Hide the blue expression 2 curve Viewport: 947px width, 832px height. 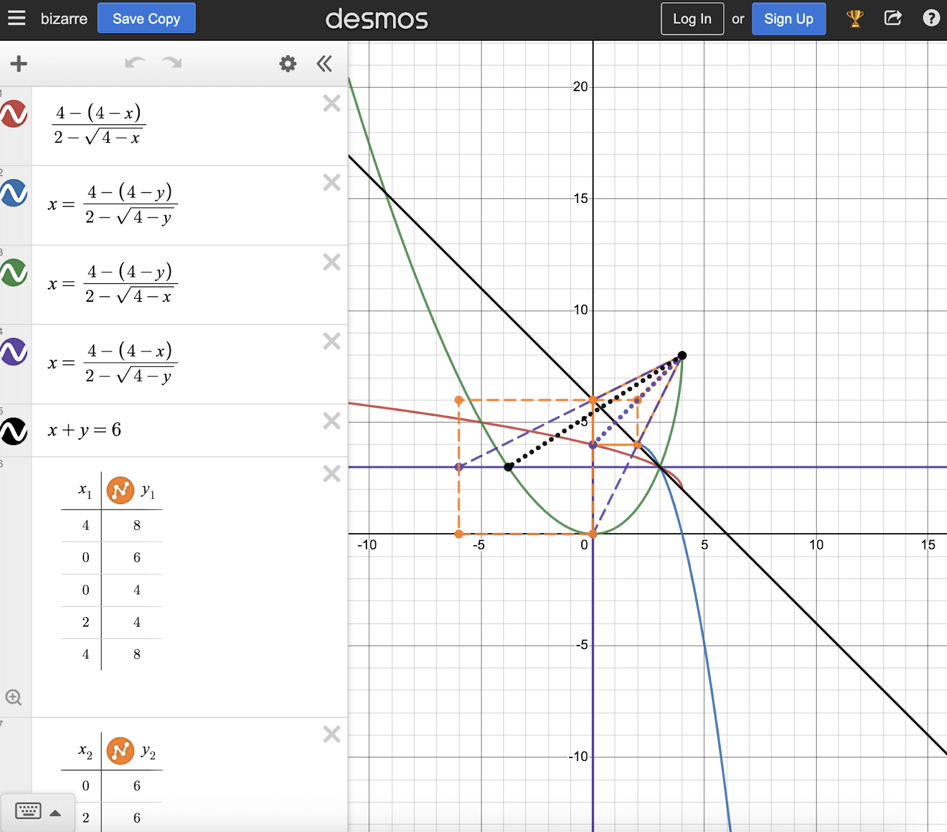point(14,193)
